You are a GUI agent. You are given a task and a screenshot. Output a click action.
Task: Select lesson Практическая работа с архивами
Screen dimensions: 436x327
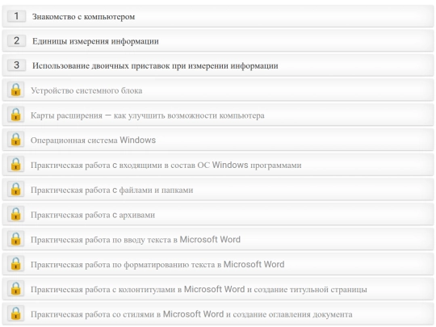(x=218, y=214)
